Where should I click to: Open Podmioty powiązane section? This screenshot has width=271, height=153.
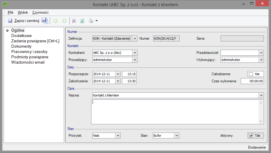(x=30, y=57)
